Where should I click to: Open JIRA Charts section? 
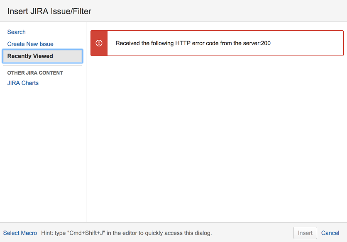tap(23, 83)
